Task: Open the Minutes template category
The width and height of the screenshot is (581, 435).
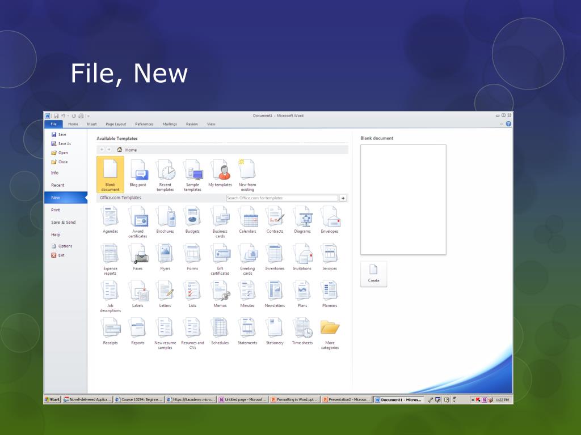Action: click(x=247, y=294)
